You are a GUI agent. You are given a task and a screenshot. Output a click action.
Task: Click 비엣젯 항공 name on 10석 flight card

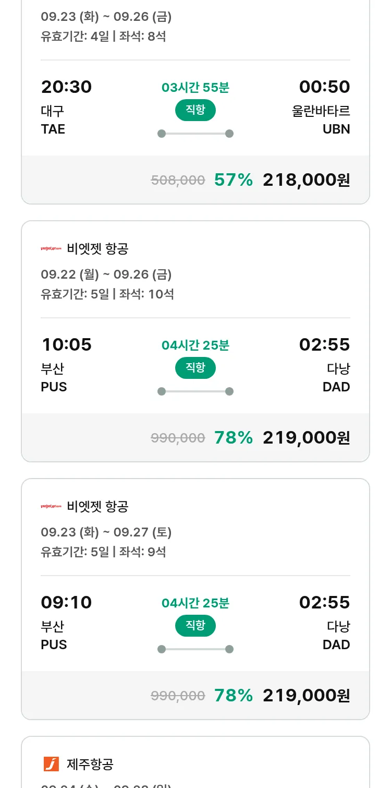click(x=97, y=248)
